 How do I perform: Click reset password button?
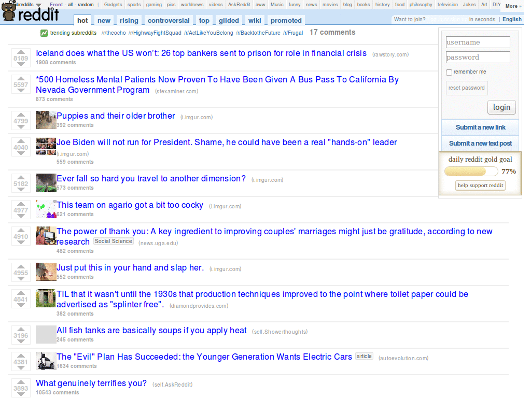pyautogui.click(x=467, y=88)
